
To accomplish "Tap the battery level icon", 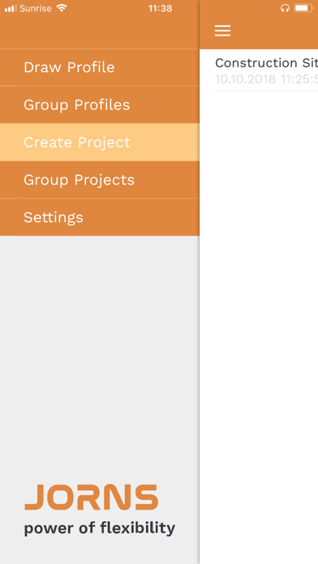I will (x=303, y=8).
